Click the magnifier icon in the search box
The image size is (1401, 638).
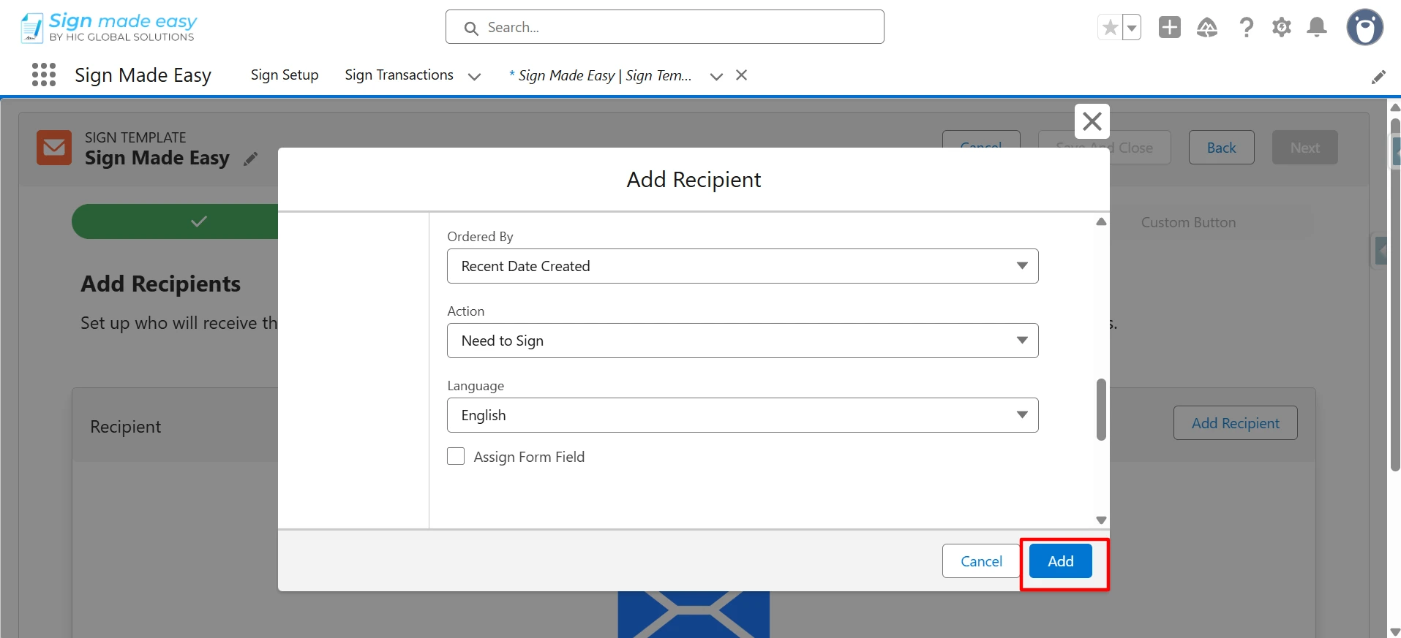472,29
